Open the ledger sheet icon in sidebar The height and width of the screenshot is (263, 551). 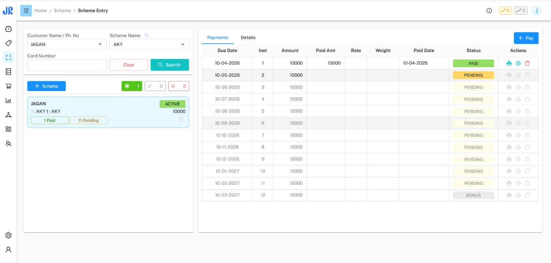[x=8, y=72]
